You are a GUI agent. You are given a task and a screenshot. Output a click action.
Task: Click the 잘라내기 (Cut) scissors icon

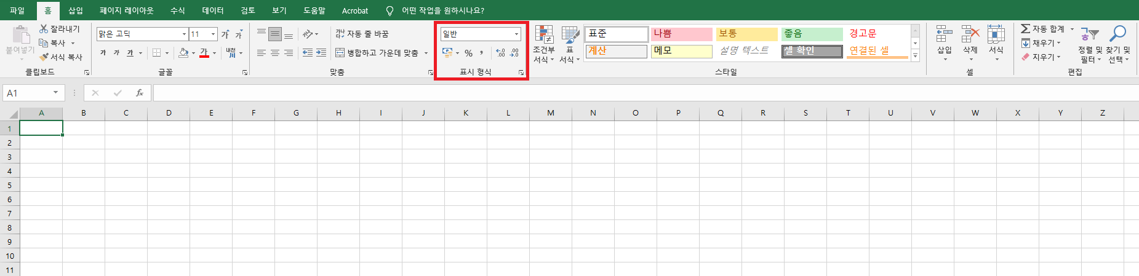[44, 29]
